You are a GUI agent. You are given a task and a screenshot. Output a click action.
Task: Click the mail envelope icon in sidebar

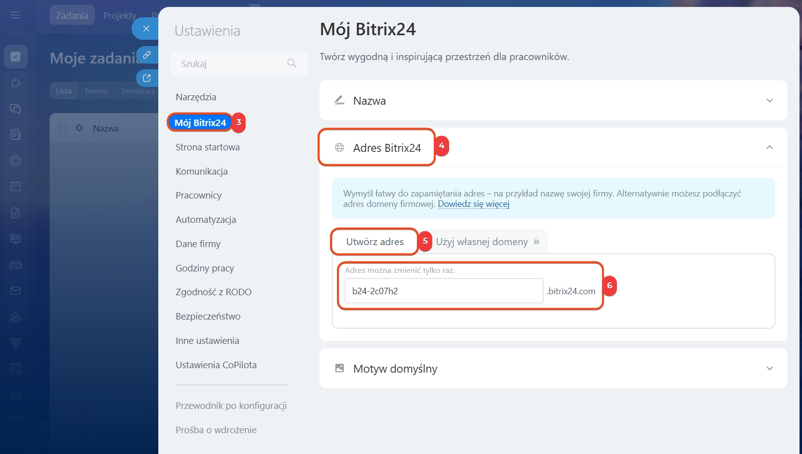[15, 291]
